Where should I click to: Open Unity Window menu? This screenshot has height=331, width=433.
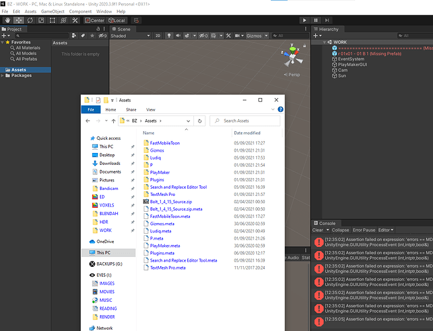point(104,11)
